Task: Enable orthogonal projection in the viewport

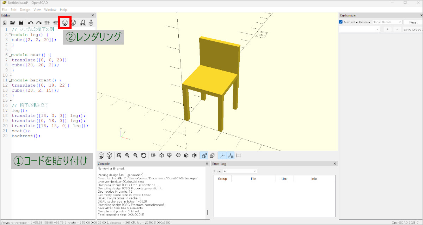Action: [212, 155]
